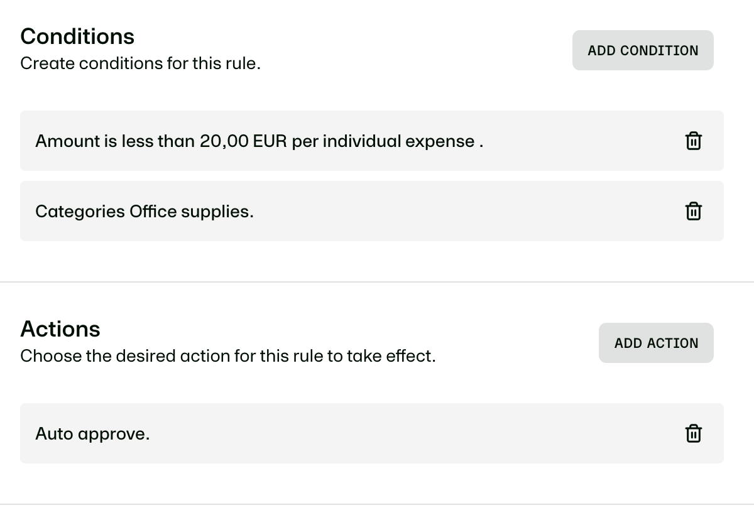
Task: Delete the Categories Office supplies condition
Action: coord(693,211)
